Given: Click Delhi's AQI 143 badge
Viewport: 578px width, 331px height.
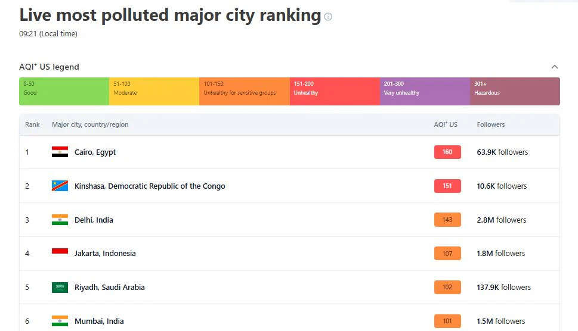Looking at the screenshot, I should (447, 220).
